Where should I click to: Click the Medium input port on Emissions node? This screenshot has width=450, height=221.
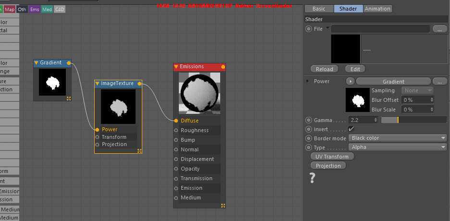(x=176, y=198)
